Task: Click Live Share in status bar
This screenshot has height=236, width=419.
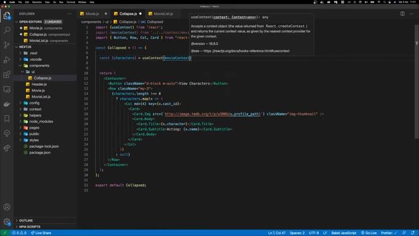Action: pos(41,233)
